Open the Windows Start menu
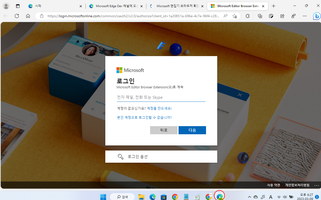Viewport: 321px width, 200px height. (x=103, y=197)
